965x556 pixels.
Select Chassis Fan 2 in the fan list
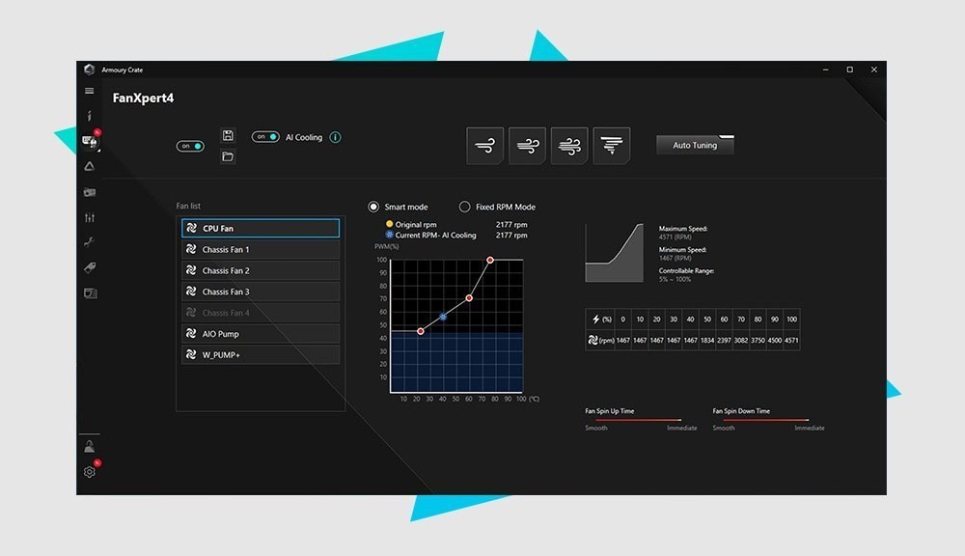point(261,270)
